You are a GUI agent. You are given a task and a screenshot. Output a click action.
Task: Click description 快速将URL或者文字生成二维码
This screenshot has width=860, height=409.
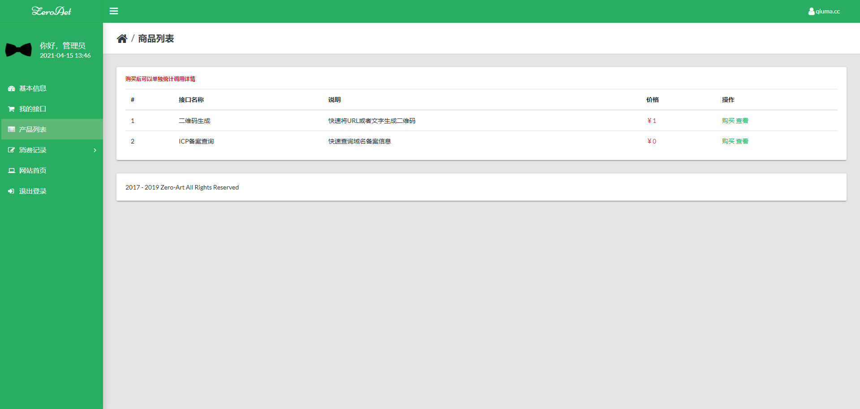[x=372, y=121]
